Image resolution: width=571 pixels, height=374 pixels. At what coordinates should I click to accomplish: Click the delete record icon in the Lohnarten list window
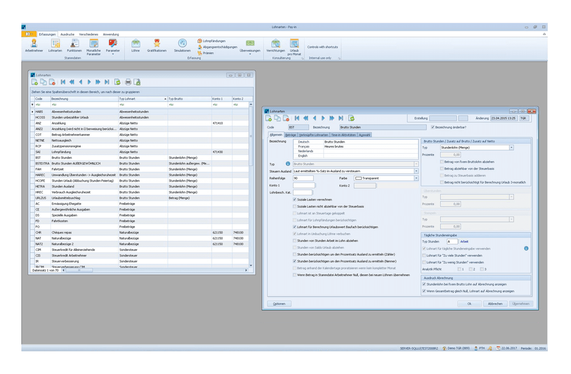click(x=52, y=82)
